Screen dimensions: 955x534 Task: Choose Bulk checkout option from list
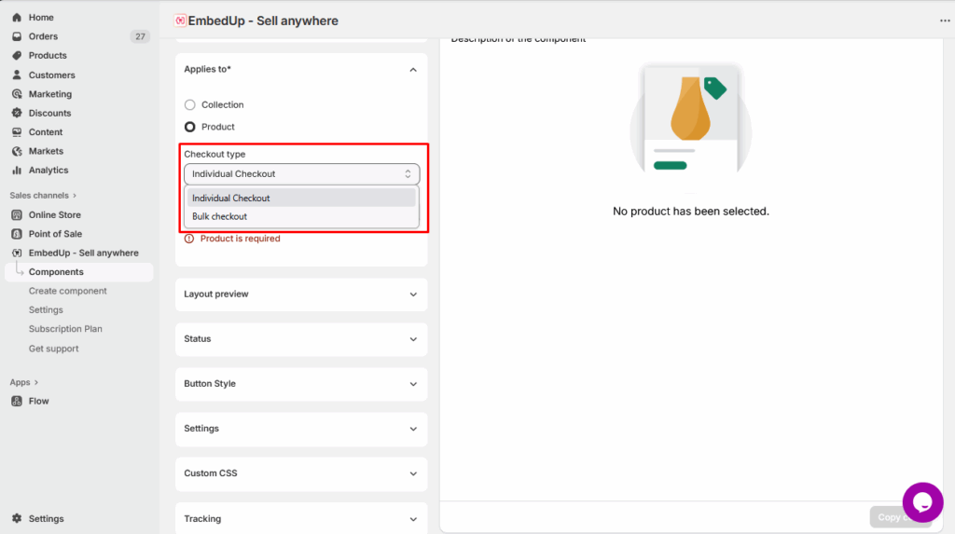(x=220, y=217)
